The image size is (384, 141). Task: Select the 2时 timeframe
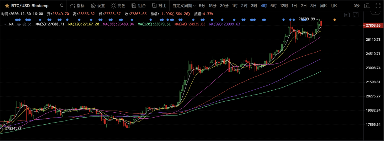click(x=244, y=6)
